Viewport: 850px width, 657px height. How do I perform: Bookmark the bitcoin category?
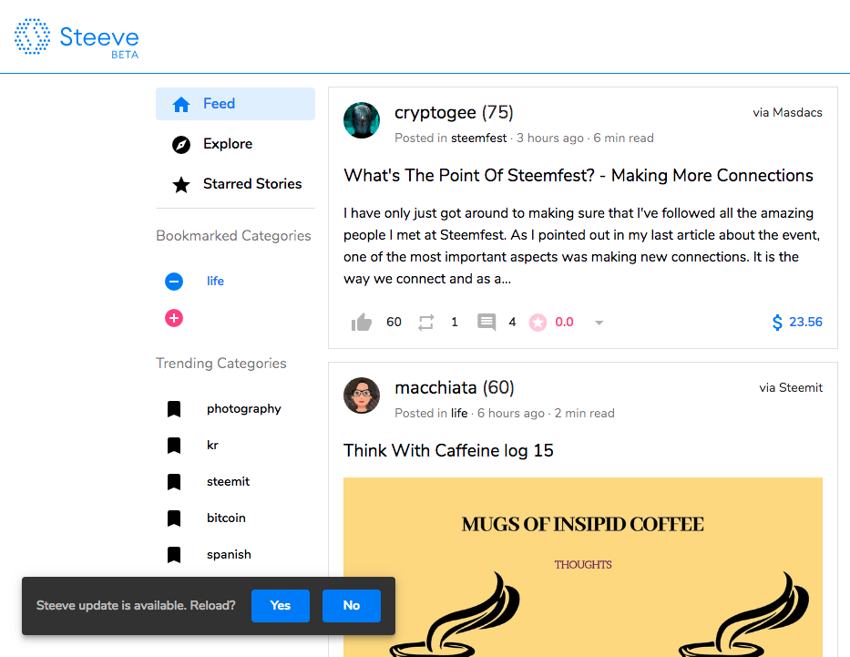click(x=174, y=518)
